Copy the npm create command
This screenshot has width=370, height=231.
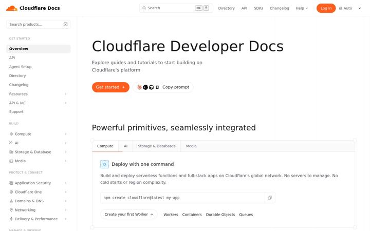pyautogui.click(x=270, y=198)
